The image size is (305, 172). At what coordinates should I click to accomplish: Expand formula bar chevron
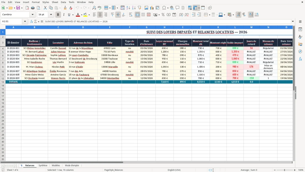[x=293, y=22]
